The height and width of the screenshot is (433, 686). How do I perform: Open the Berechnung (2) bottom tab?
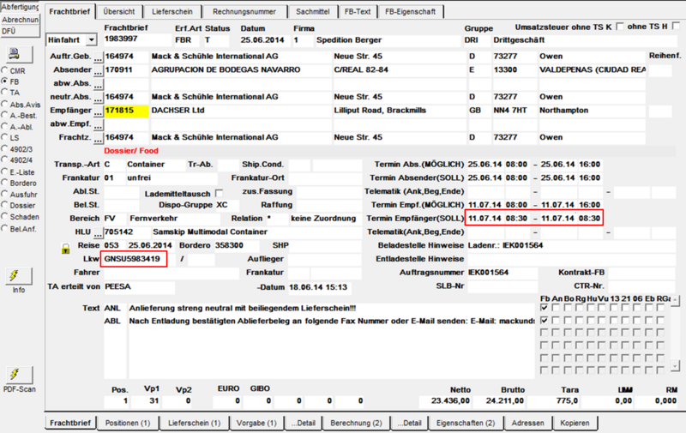[356, 423]
